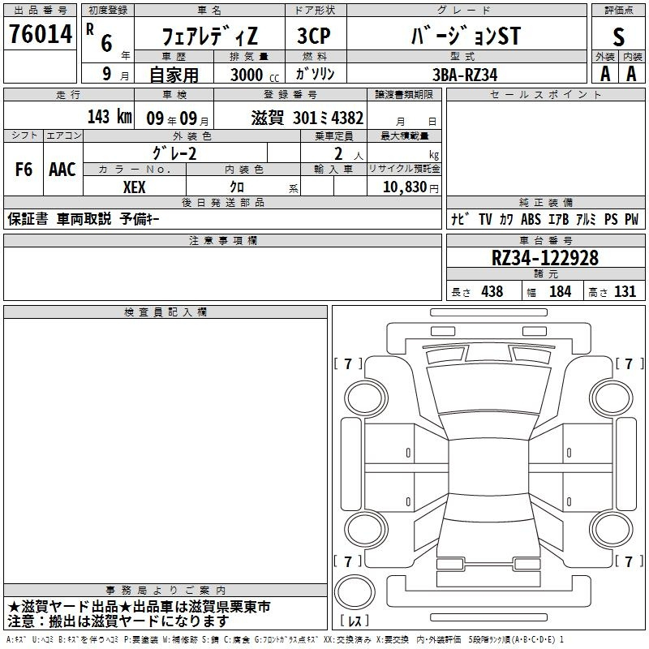Select the mileage value 143 km
Image resolution: width=649 pixels, height=649 pixels.
[x=109, y=117]
